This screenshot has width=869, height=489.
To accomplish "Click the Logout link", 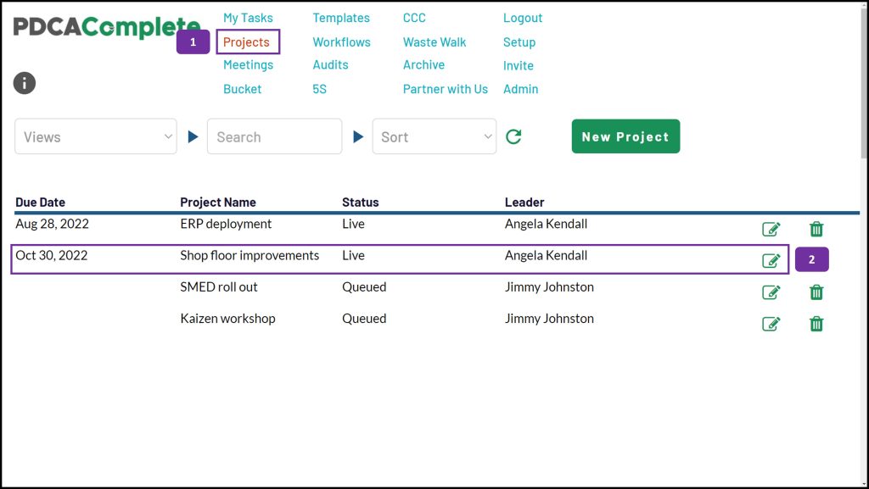I will point(523,18).
